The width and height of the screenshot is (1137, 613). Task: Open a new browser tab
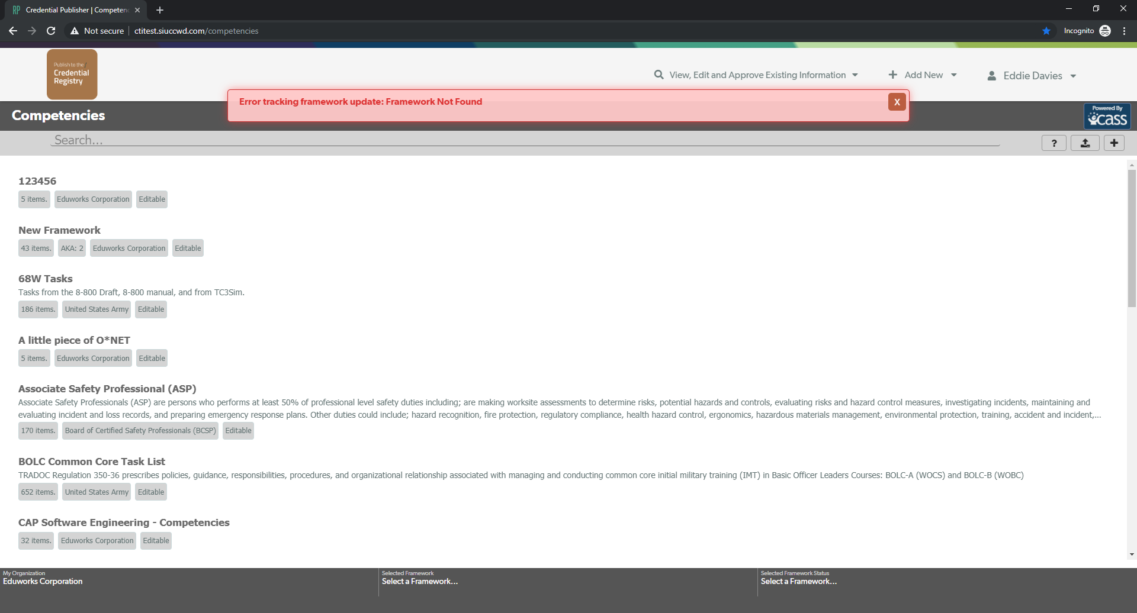click(160, 10)
